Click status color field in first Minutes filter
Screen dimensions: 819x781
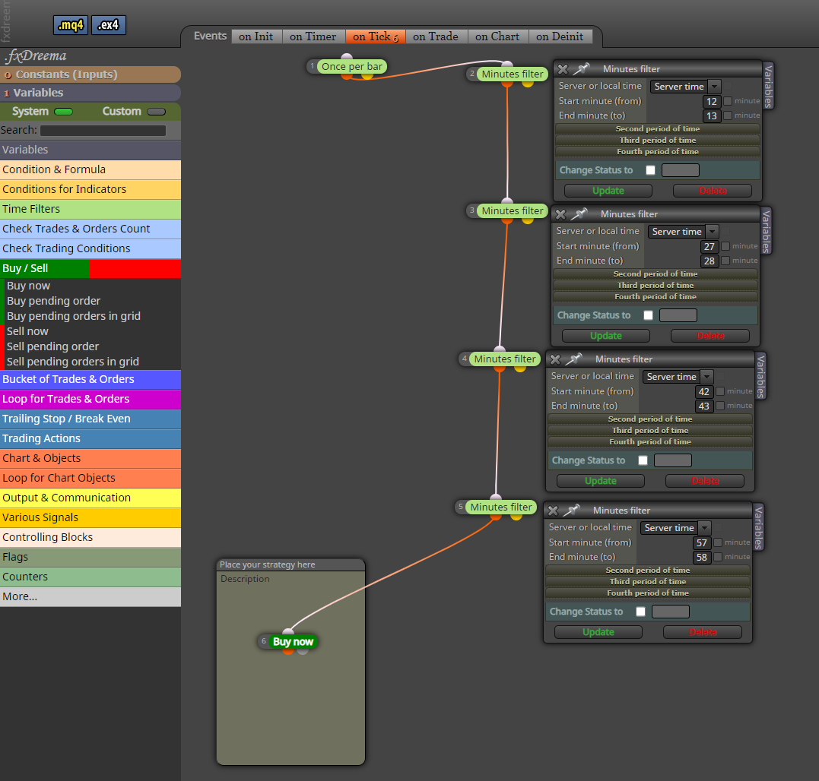click(x=680, y=170)
